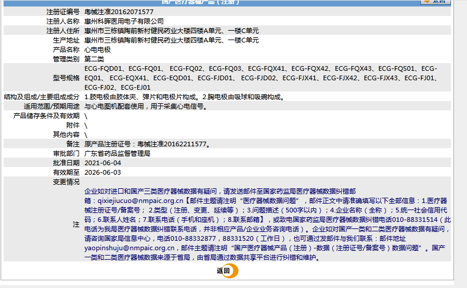Click the 适用范围/预期用途 label
Viewport: 467px width, 288px height.
(51, 106)
